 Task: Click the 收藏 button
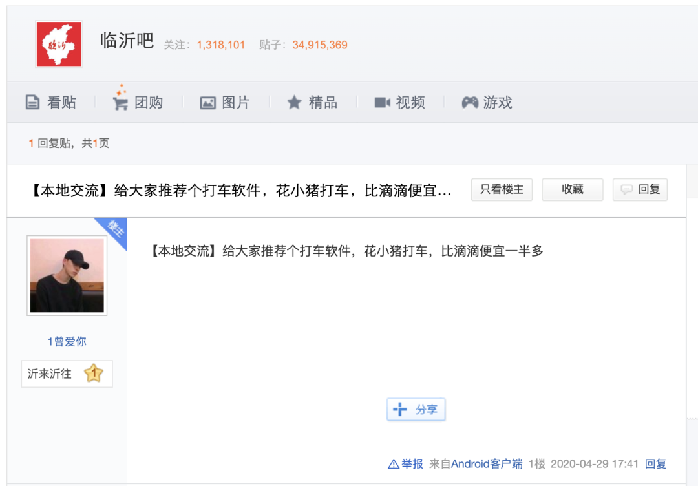(x=573, y=189)
